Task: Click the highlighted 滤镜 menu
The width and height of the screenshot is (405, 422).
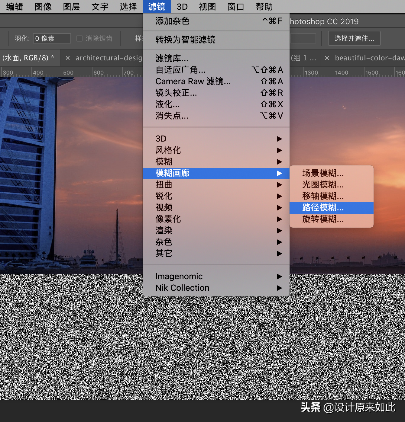Action: 157,7
